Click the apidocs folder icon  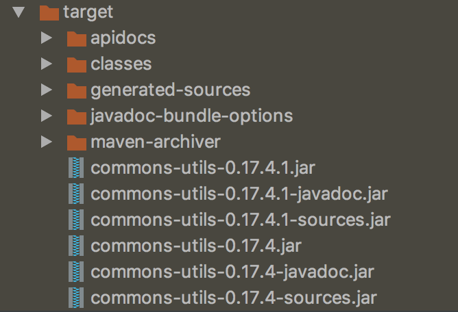pos(77,39)
